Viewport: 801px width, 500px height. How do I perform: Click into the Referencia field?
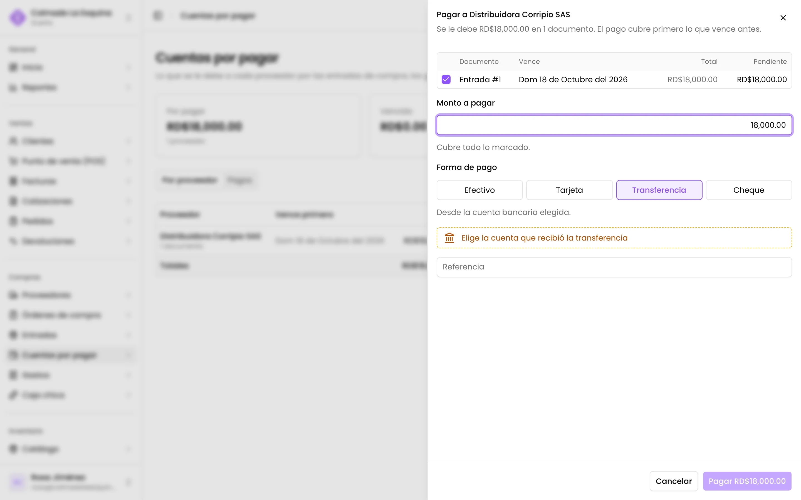pyautogui.click(x=614, y=267)
